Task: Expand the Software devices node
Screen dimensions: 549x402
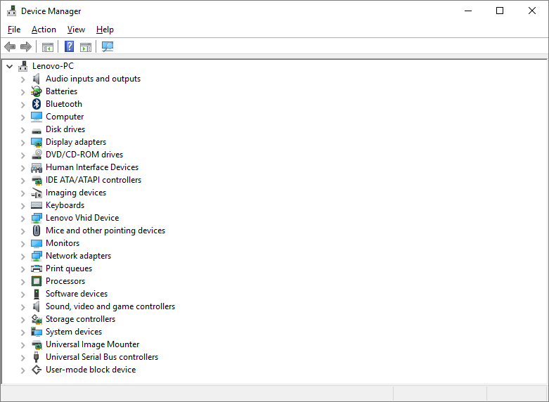Action: [22, 294]
